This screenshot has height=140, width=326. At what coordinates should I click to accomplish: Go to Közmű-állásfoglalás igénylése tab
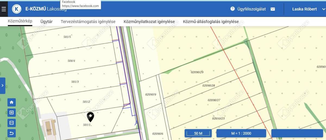coord(211,22)
